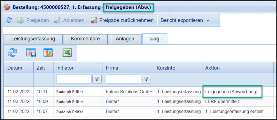The height and width of the screenshot is (120, 277).
Task: Select the Log tab
Action: 155,39
